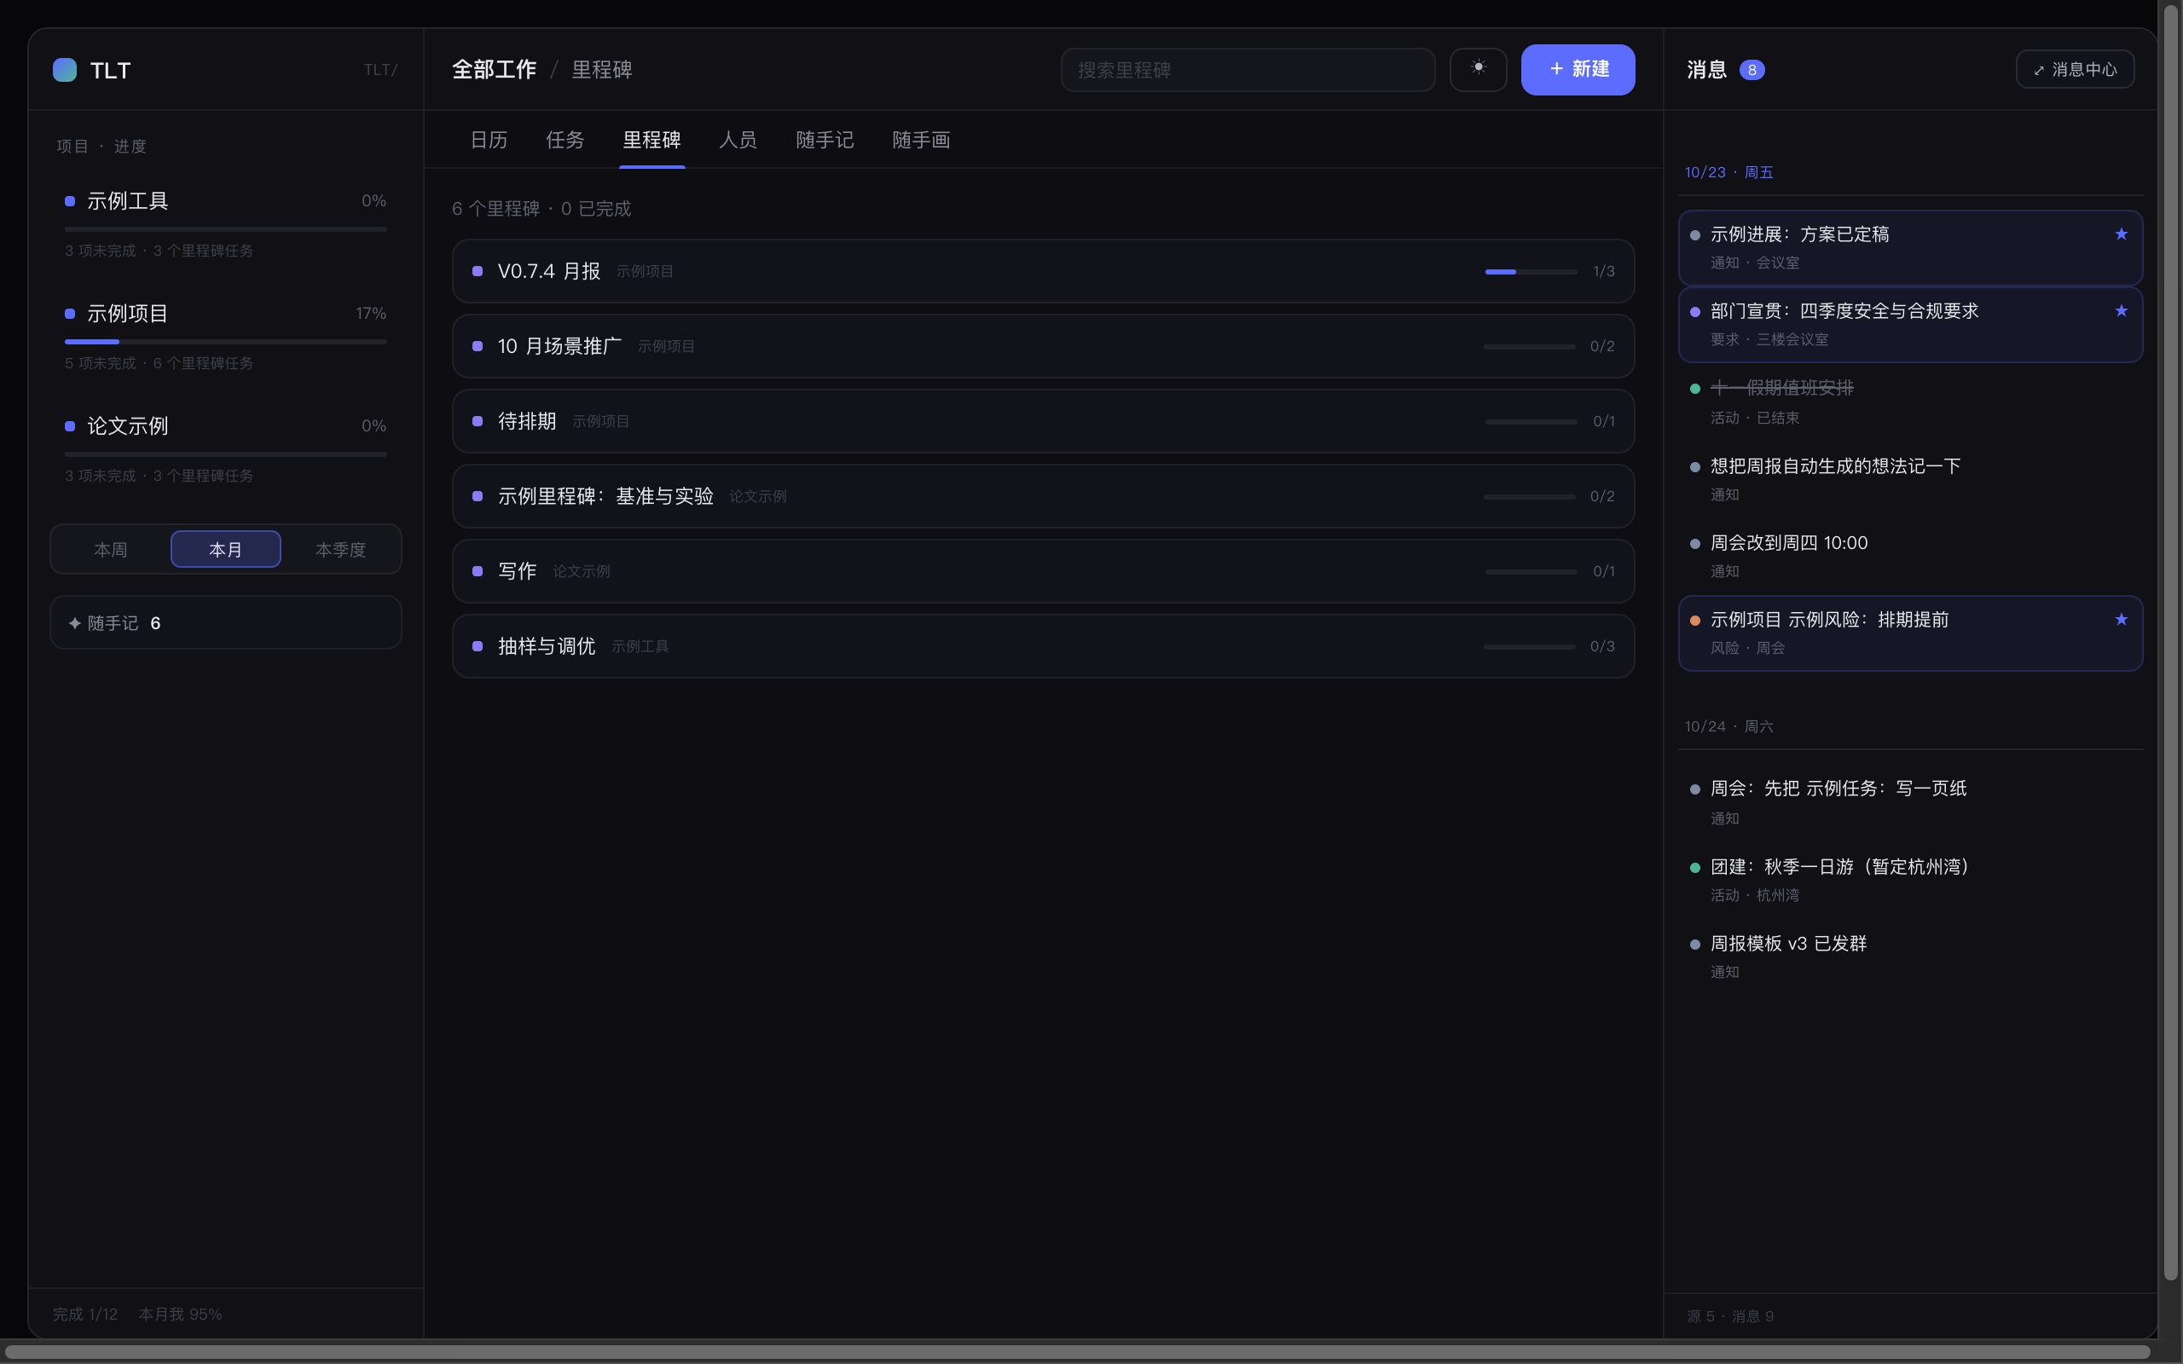Click the 新建 button
The image size is (2183, 1364).
[1578, 69]
